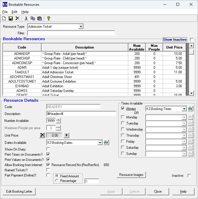Image resolution: width=198 pixels, height=199 pixels.
Task: Click the Save floppy disk icon
Action: point(11,18)
